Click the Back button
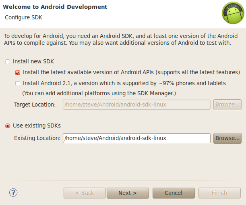 click(85, 193)
